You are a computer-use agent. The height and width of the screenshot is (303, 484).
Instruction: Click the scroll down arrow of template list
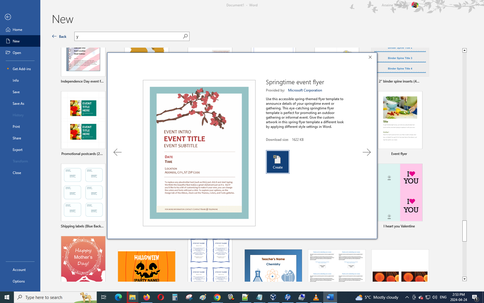[x=464, y=279]
